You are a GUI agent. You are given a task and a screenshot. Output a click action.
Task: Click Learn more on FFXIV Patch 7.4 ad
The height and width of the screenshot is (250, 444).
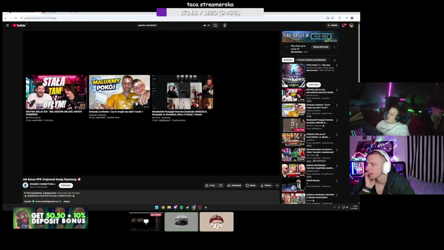coord(313,85)
